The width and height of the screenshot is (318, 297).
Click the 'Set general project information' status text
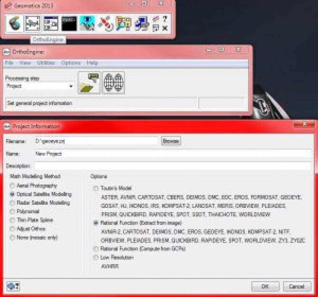(x=39, y=103)
